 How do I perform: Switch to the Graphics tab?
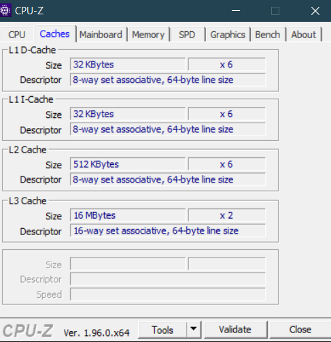[228, 35]
